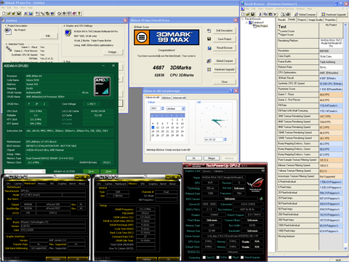Click the green Save button in AIDA64 CPUID
Screen dimensions: 349x262
pyautogui.click(x=91, y=171)
